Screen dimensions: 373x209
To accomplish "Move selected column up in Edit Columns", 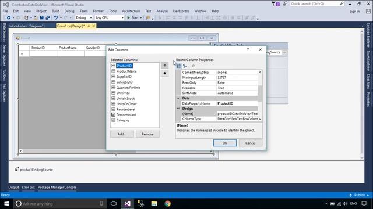I will pyautogui.click(x=164, y=66).
